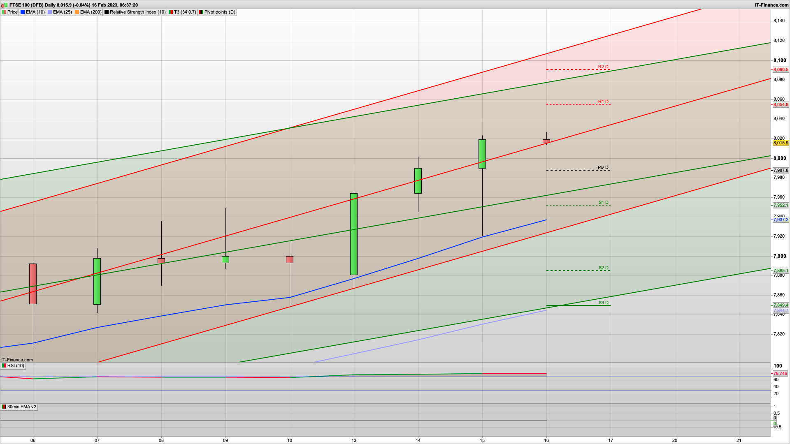Click the orange EMA (200) color icon
Screen dimensions: 790x444
pos(77,12)
